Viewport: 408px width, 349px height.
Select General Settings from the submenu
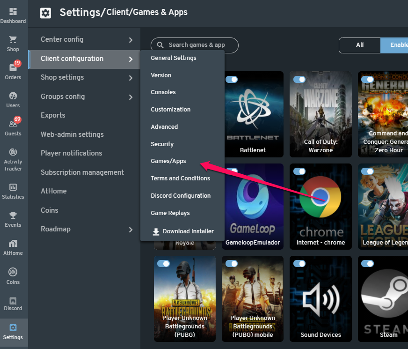pyautogui.click(x=174, y=58)
